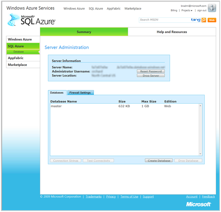Open AppFabric in the top navigation
Viewport: 221px width, 212px height.
114,9
